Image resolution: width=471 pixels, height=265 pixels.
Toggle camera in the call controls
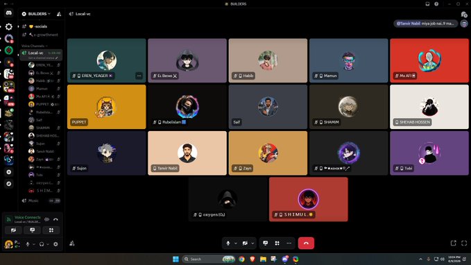pos(245,243)
